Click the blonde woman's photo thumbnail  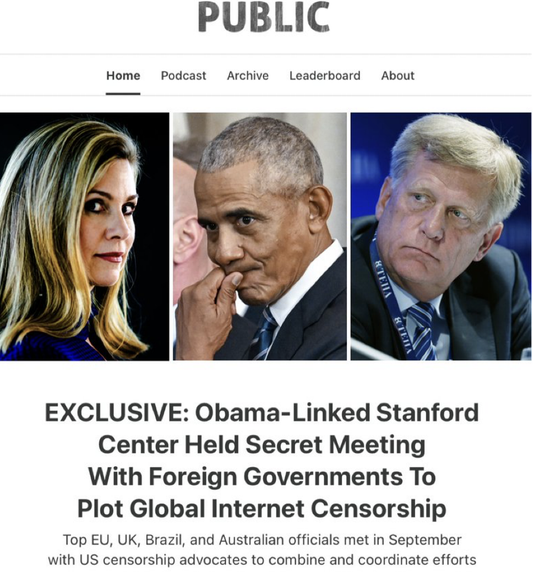click(x=84, y=236)
